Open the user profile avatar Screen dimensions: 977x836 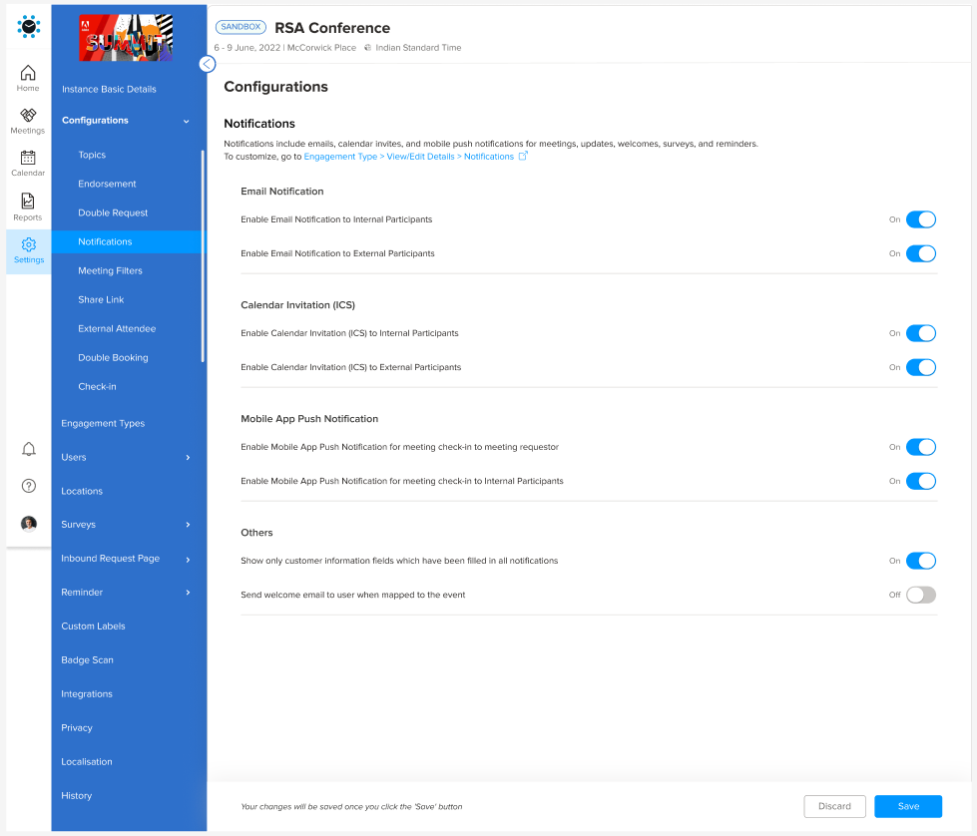click(x=29, y=524)
